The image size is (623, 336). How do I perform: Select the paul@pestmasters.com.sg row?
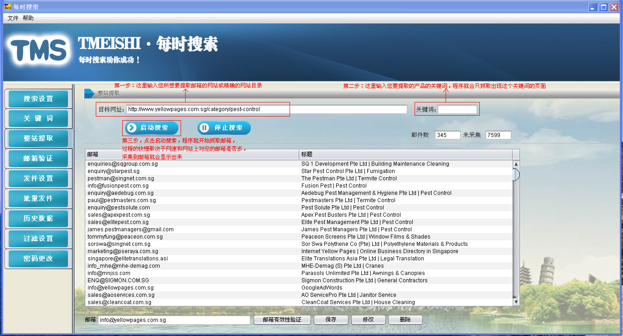click(x=299, y=200)
